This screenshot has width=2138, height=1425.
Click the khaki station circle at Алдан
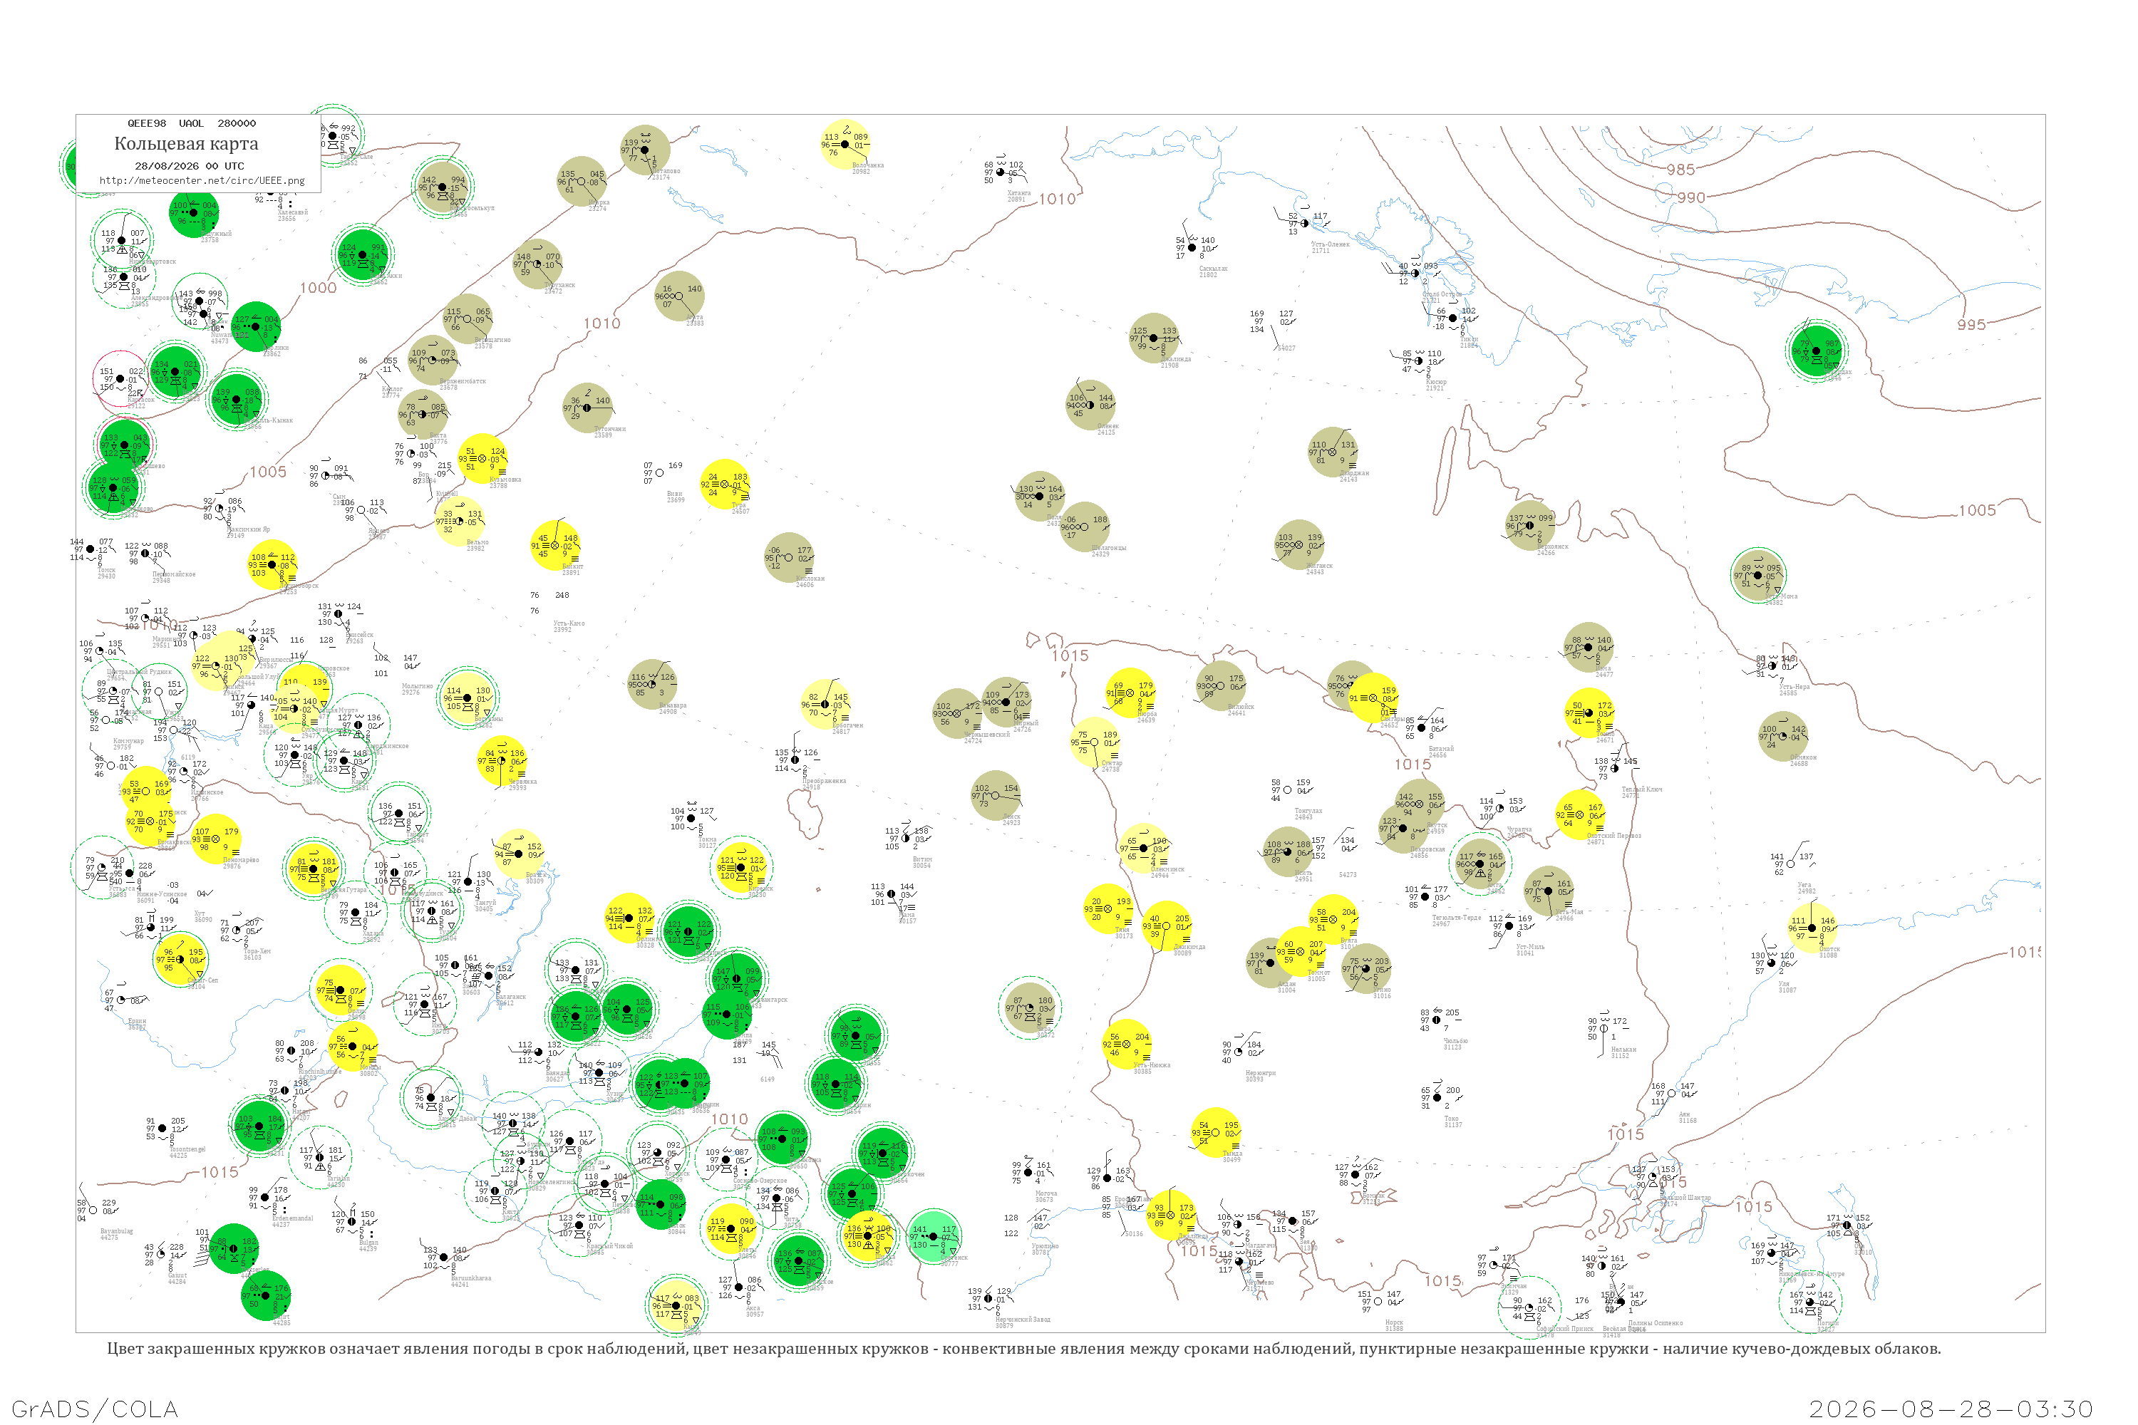coord(1270,963)
